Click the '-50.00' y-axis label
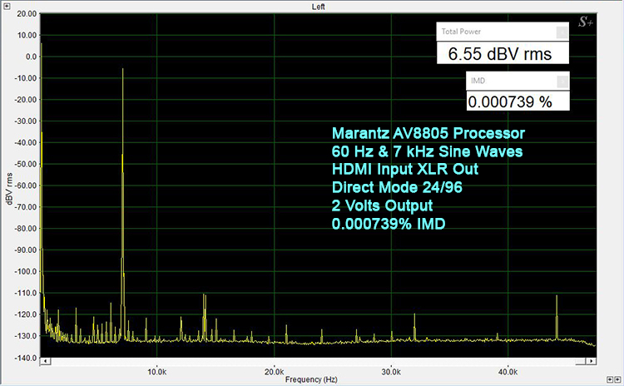Viewport: 624px width, 386px height. point(26,165)
